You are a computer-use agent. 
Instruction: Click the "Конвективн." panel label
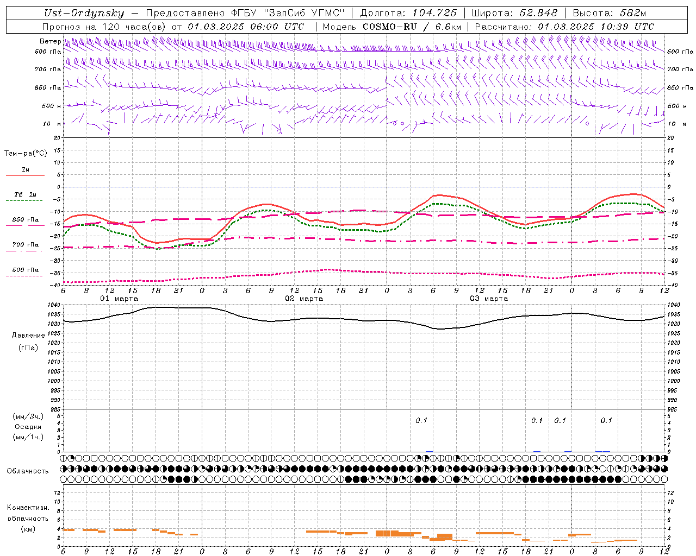(28, 508)
